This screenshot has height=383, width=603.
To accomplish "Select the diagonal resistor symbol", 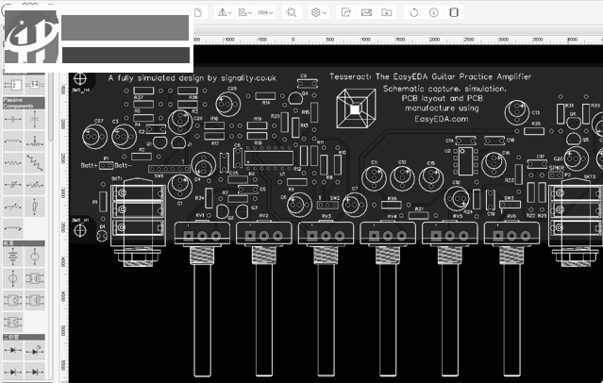I will coord(35,162).
